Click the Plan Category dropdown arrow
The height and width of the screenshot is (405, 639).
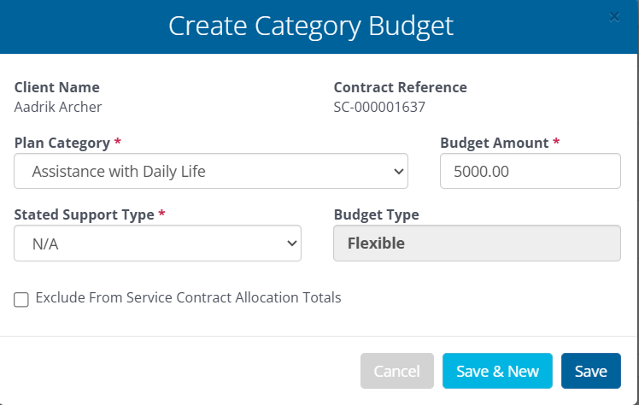(x=398, y=171)
